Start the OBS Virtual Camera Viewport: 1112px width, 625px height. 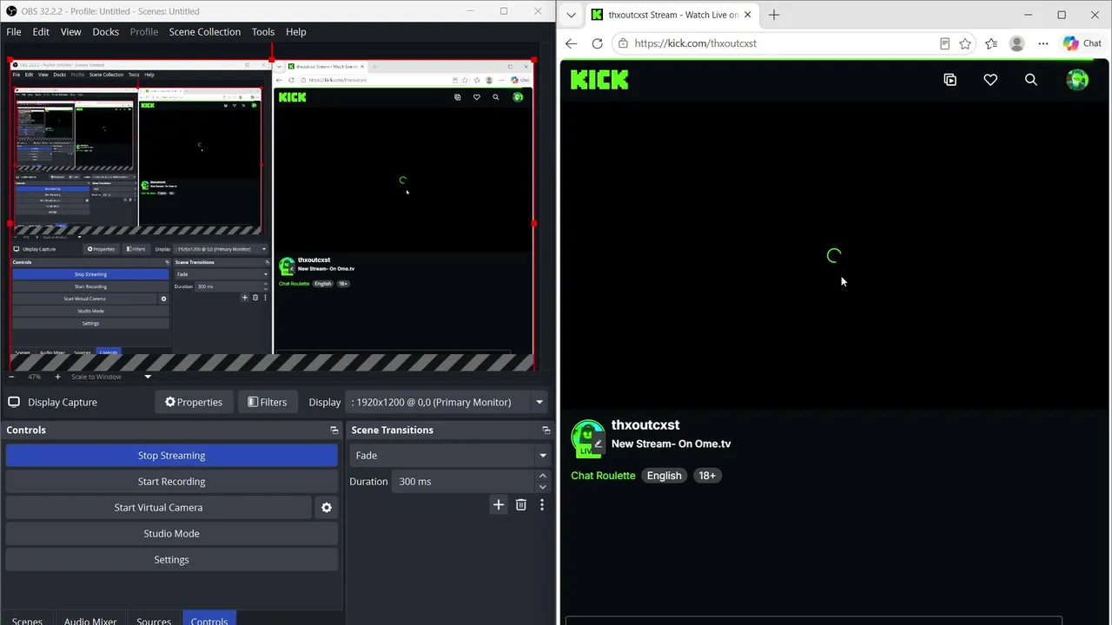158,508
